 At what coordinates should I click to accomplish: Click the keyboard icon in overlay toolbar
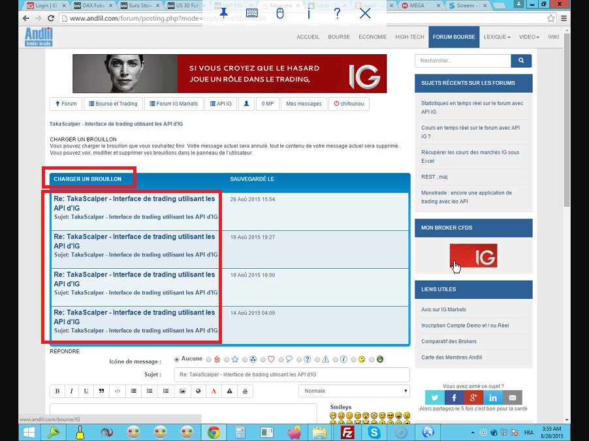tap(251, 13)
